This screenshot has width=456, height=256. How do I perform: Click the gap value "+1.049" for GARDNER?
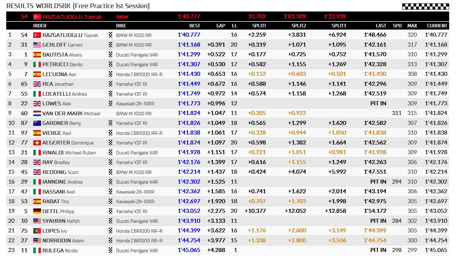[x=216, y=123]
